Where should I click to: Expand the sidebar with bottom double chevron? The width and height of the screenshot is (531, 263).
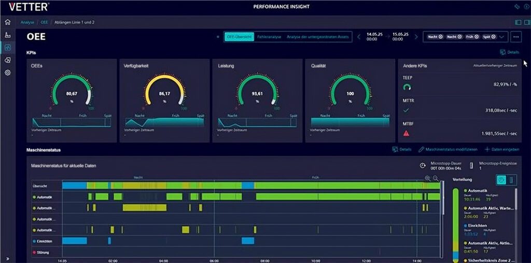[x=7, y=258]
